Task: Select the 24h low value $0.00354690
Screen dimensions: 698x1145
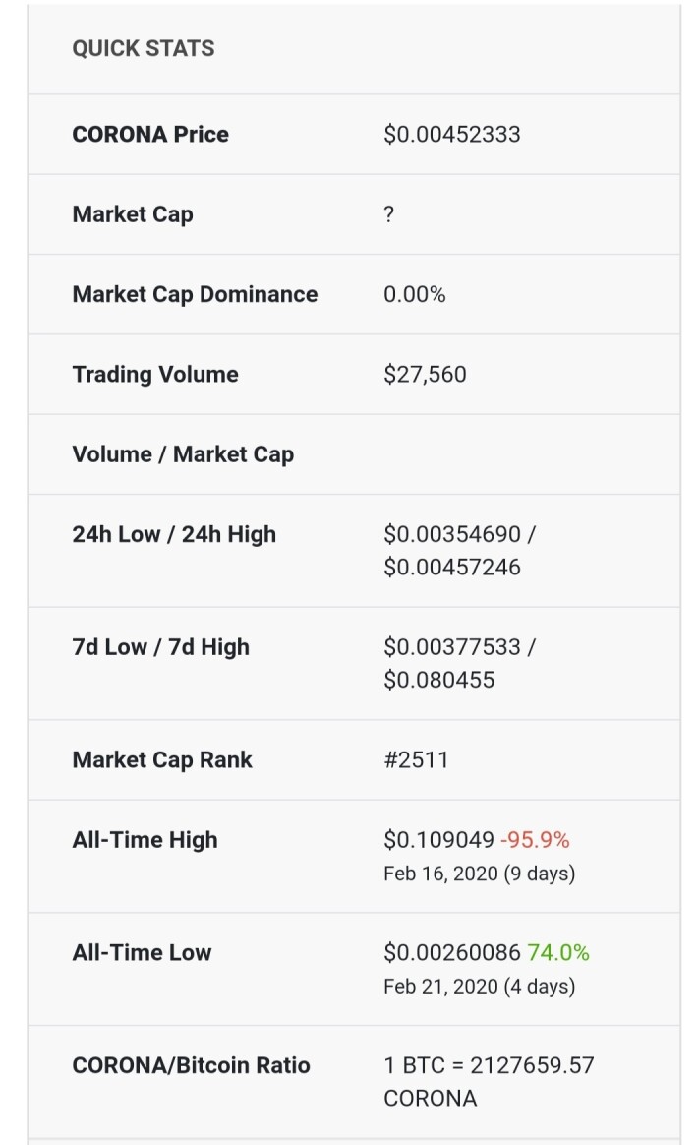Action: (452, 534)
